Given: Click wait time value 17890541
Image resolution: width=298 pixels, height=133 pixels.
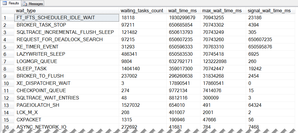Looking at the screenshot, I should click(184, 83).
